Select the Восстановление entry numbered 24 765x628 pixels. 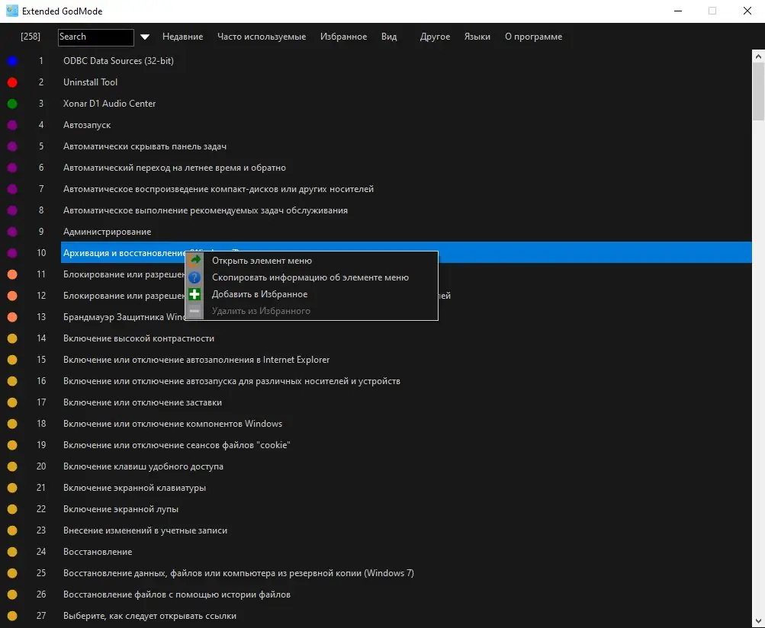(98, 552)
